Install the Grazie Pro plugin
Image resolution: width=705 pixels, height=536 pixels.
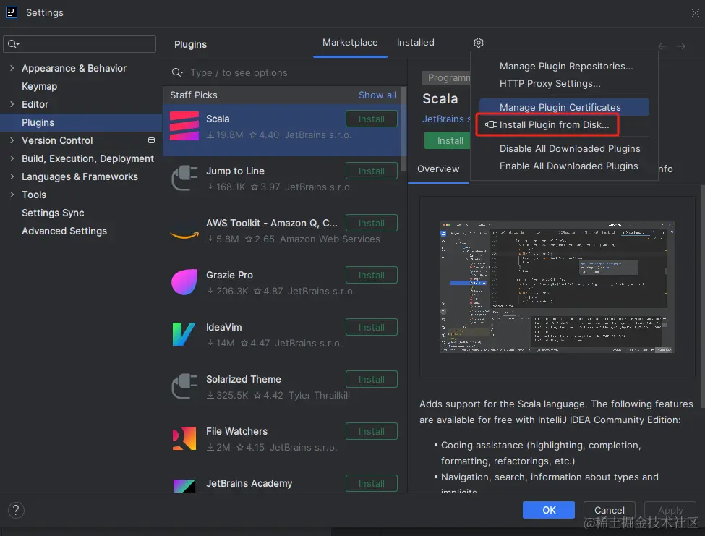point(372,275)
